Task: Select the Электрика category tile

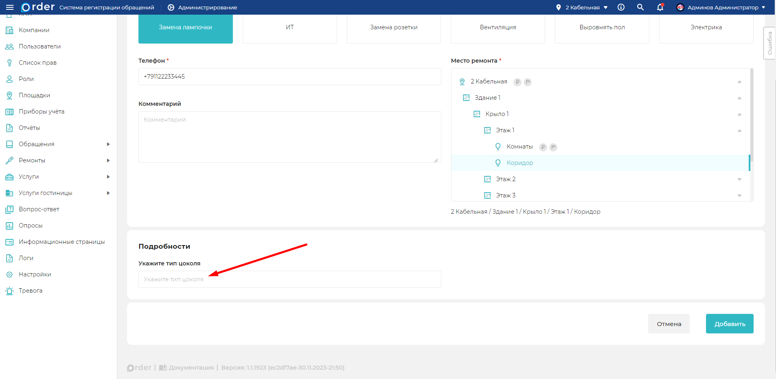Action: [706, 28]
